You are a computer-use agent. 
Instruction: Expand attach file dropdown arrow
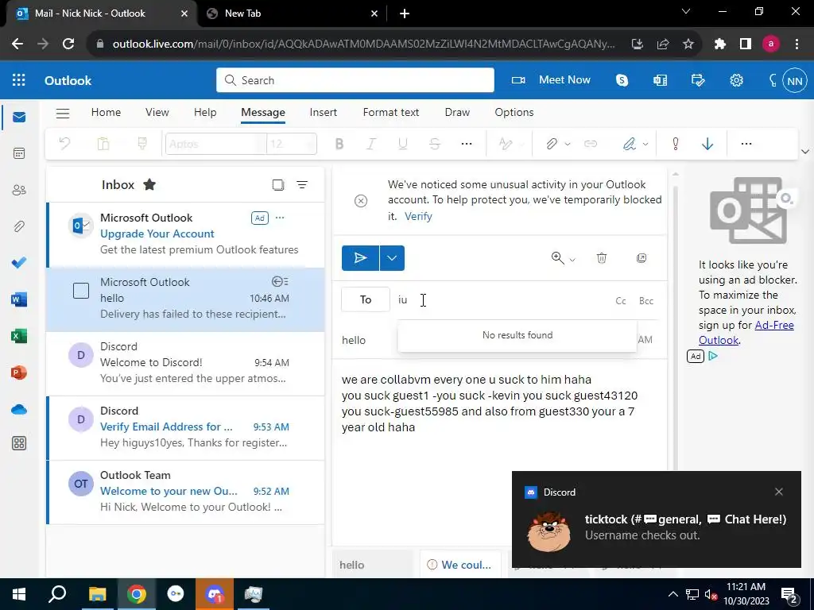click(568, 145)
